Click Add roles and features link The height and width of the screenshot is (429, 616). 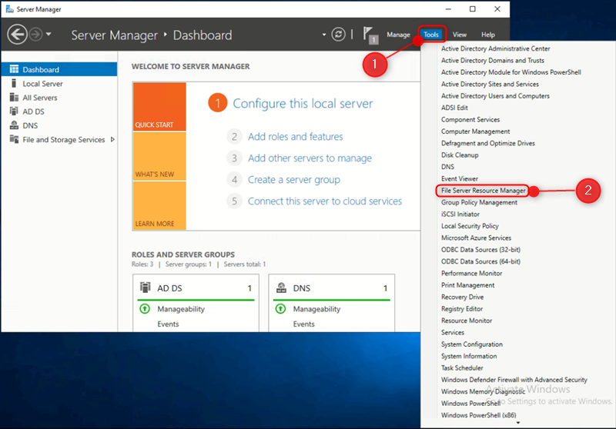point(295,136)
